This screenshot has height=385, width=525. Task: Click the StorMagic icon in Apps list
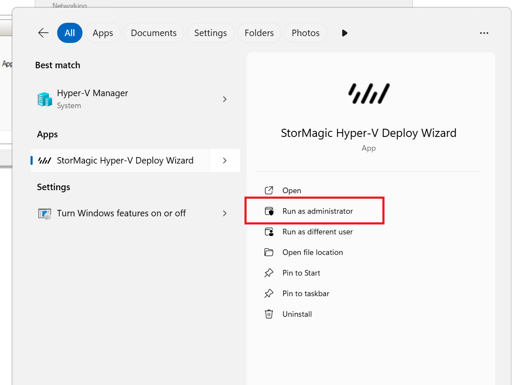[45, 161]
